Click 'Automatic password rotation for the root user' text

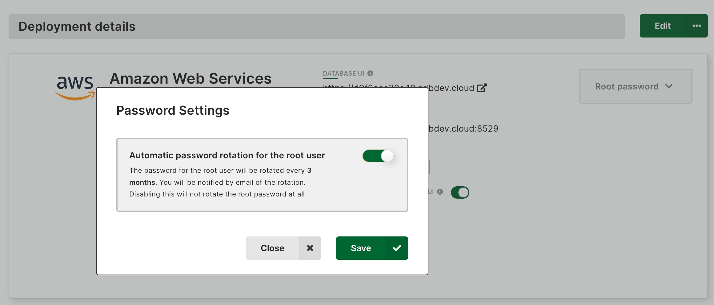227,155
